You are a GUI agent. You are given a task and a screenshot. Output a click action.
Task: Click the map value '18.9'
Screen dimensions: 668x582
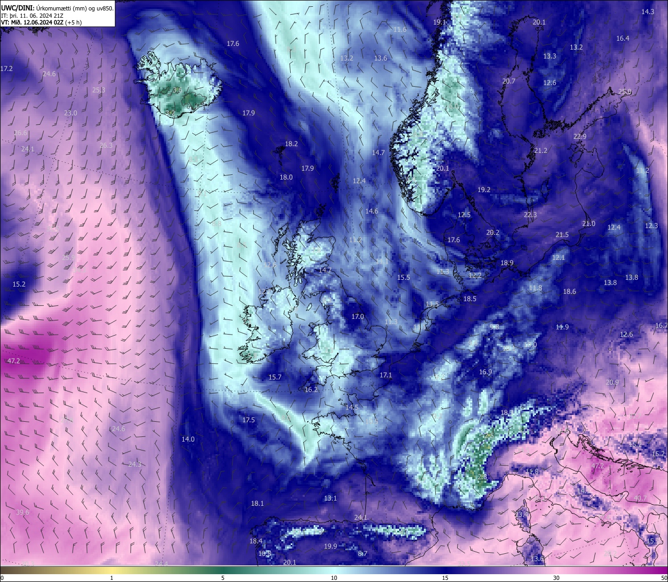click(507, 263)
